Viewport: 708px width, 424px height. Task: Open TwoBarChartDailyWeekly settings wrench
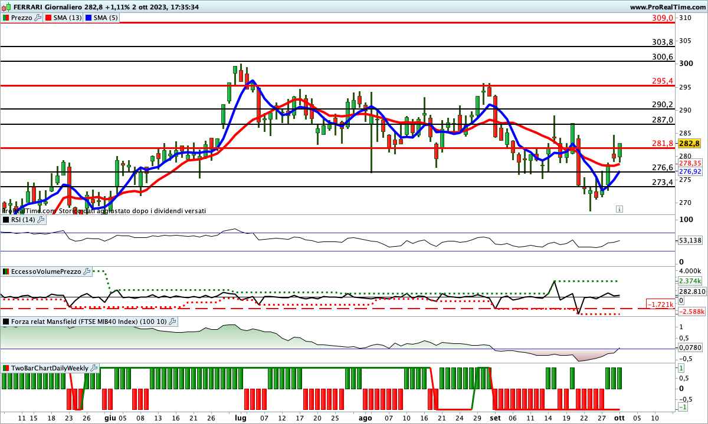tap(94, 368)
